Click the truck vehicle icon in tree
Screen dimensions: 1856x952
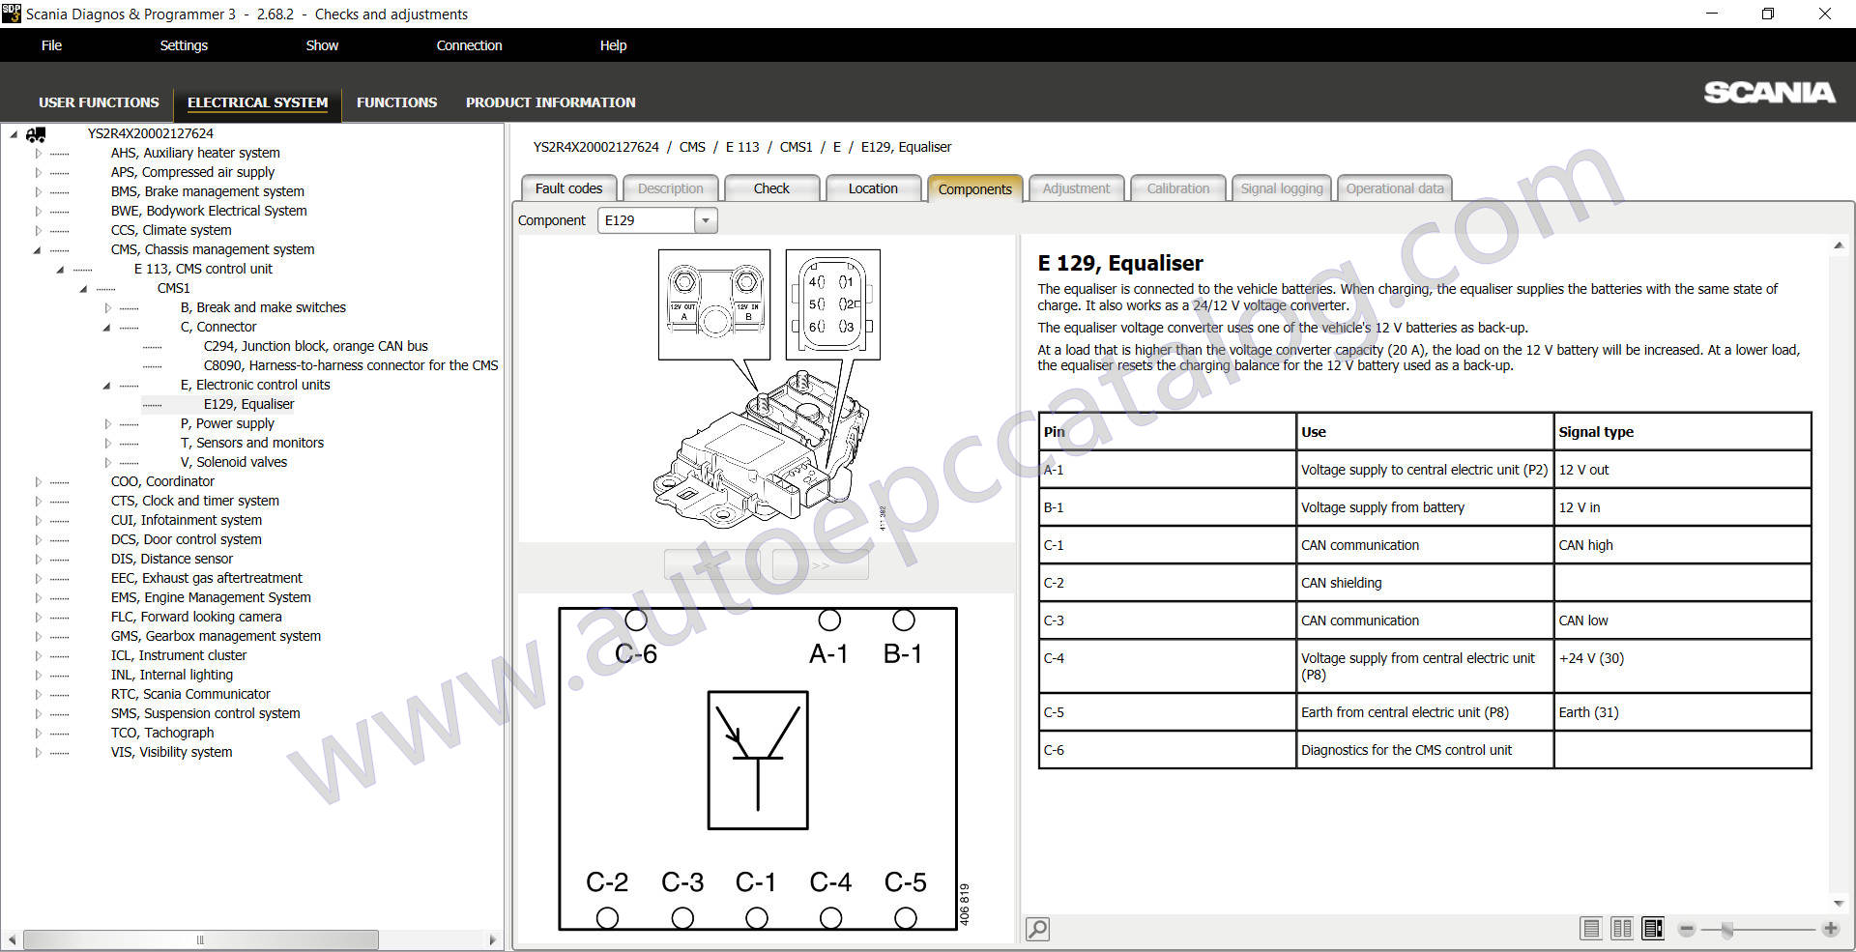37,134
